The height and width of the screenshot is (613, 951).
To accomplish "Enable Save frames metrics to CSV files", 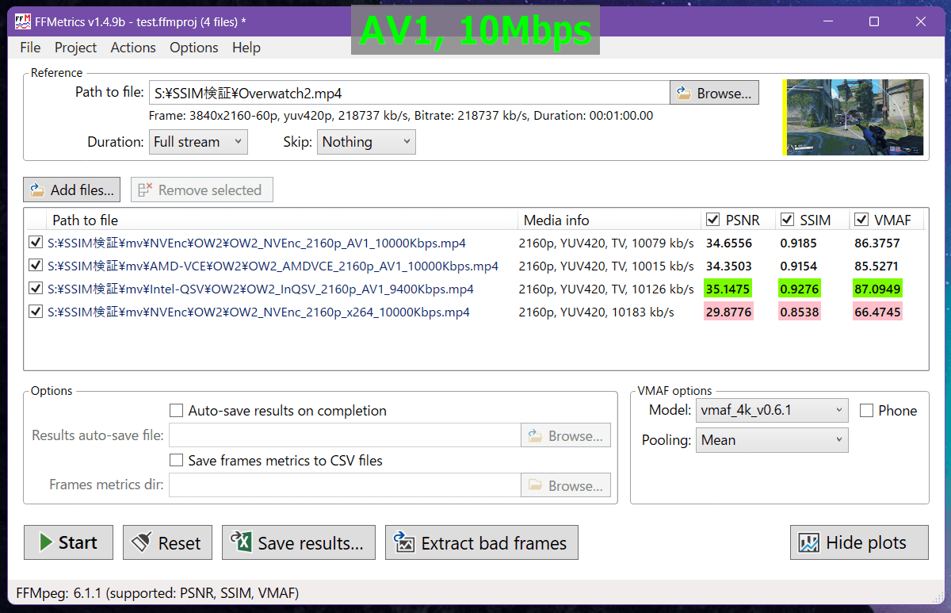I will pos(177,460).
